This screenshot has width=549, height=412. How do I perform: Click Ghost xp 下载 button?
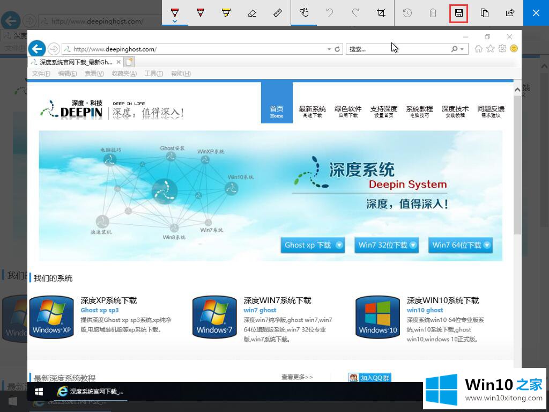313,245
